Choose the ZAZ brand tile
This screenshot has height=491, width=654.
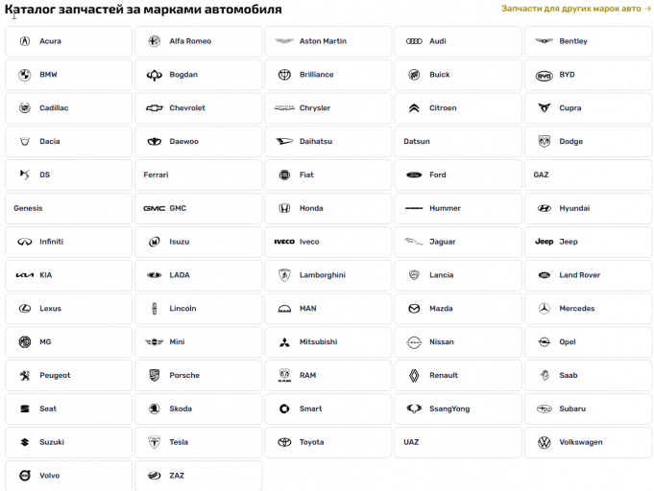(x=199, y=476)
